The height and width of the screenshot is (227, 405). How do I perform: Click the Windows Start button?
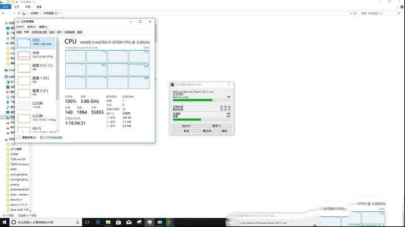point(4,222)
